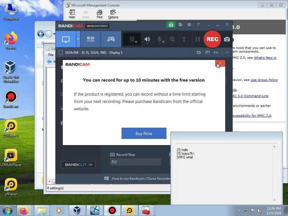This screenshot has height=216, width=288.
Task: Show hidden tray icons arrow
Action: [239, 211]
